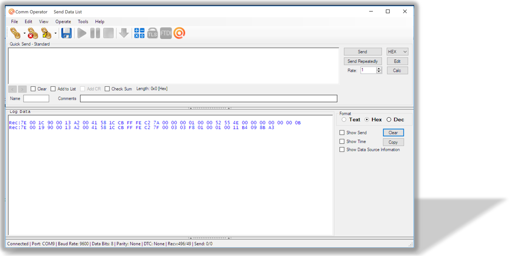This screenshot has width=511, height=256.
Task: Open the connection icon's dropdown arrow
Action: coord(25,33)
